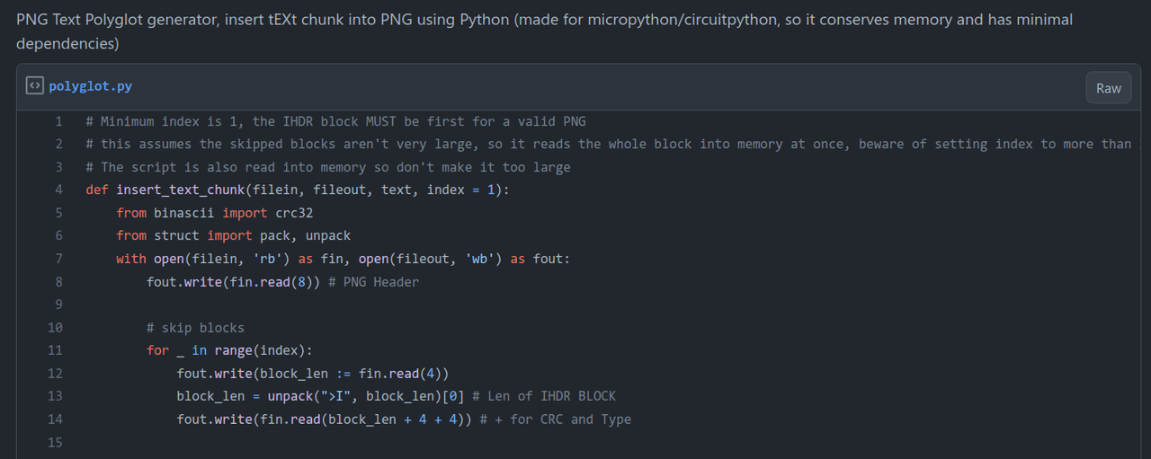Click line number 3 in the gutter
1151x459 pixels.
[58, 167]
